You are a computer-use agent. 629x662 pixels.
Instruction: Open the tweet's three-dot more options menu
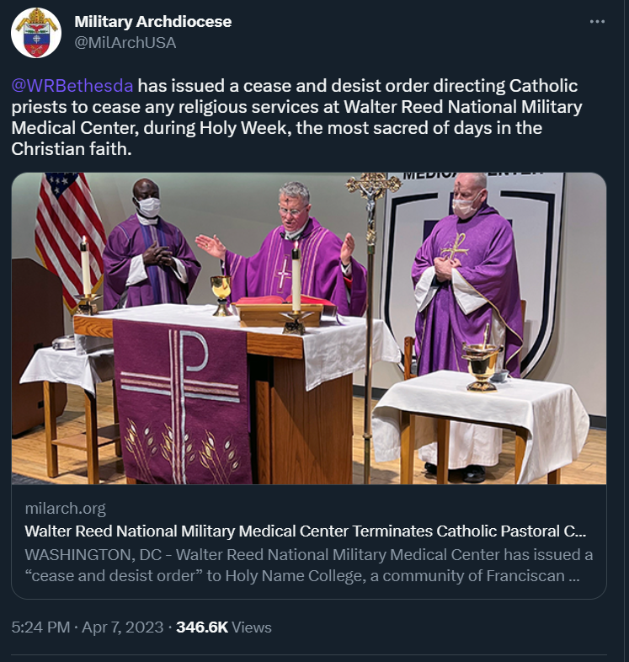coord(597,22)
